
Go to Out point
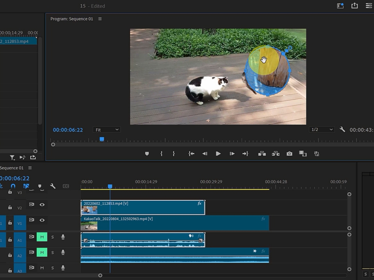click(245, 154)
